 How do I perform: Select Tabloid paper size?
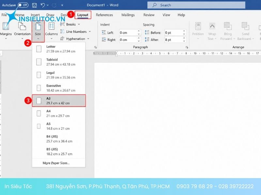point(59,62)
